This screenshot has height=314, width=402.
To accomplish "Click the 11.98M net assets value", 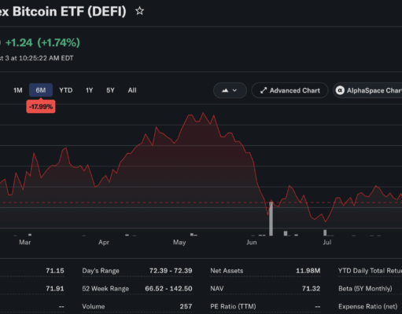I will click(308, 271).
